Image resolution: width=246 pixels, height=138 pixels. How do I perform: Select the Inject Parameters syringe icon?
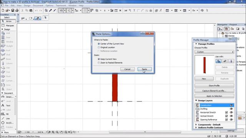55,10
